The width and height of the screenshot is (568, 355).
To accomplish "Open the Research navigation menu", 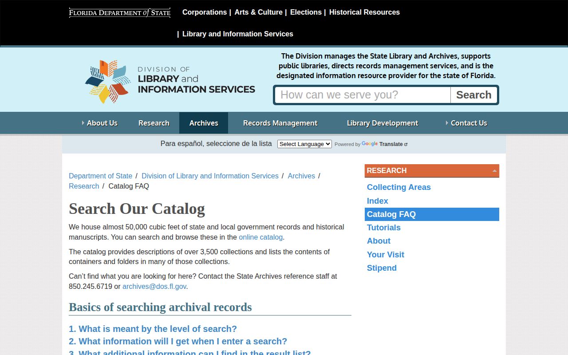I will tap(154, 123).
